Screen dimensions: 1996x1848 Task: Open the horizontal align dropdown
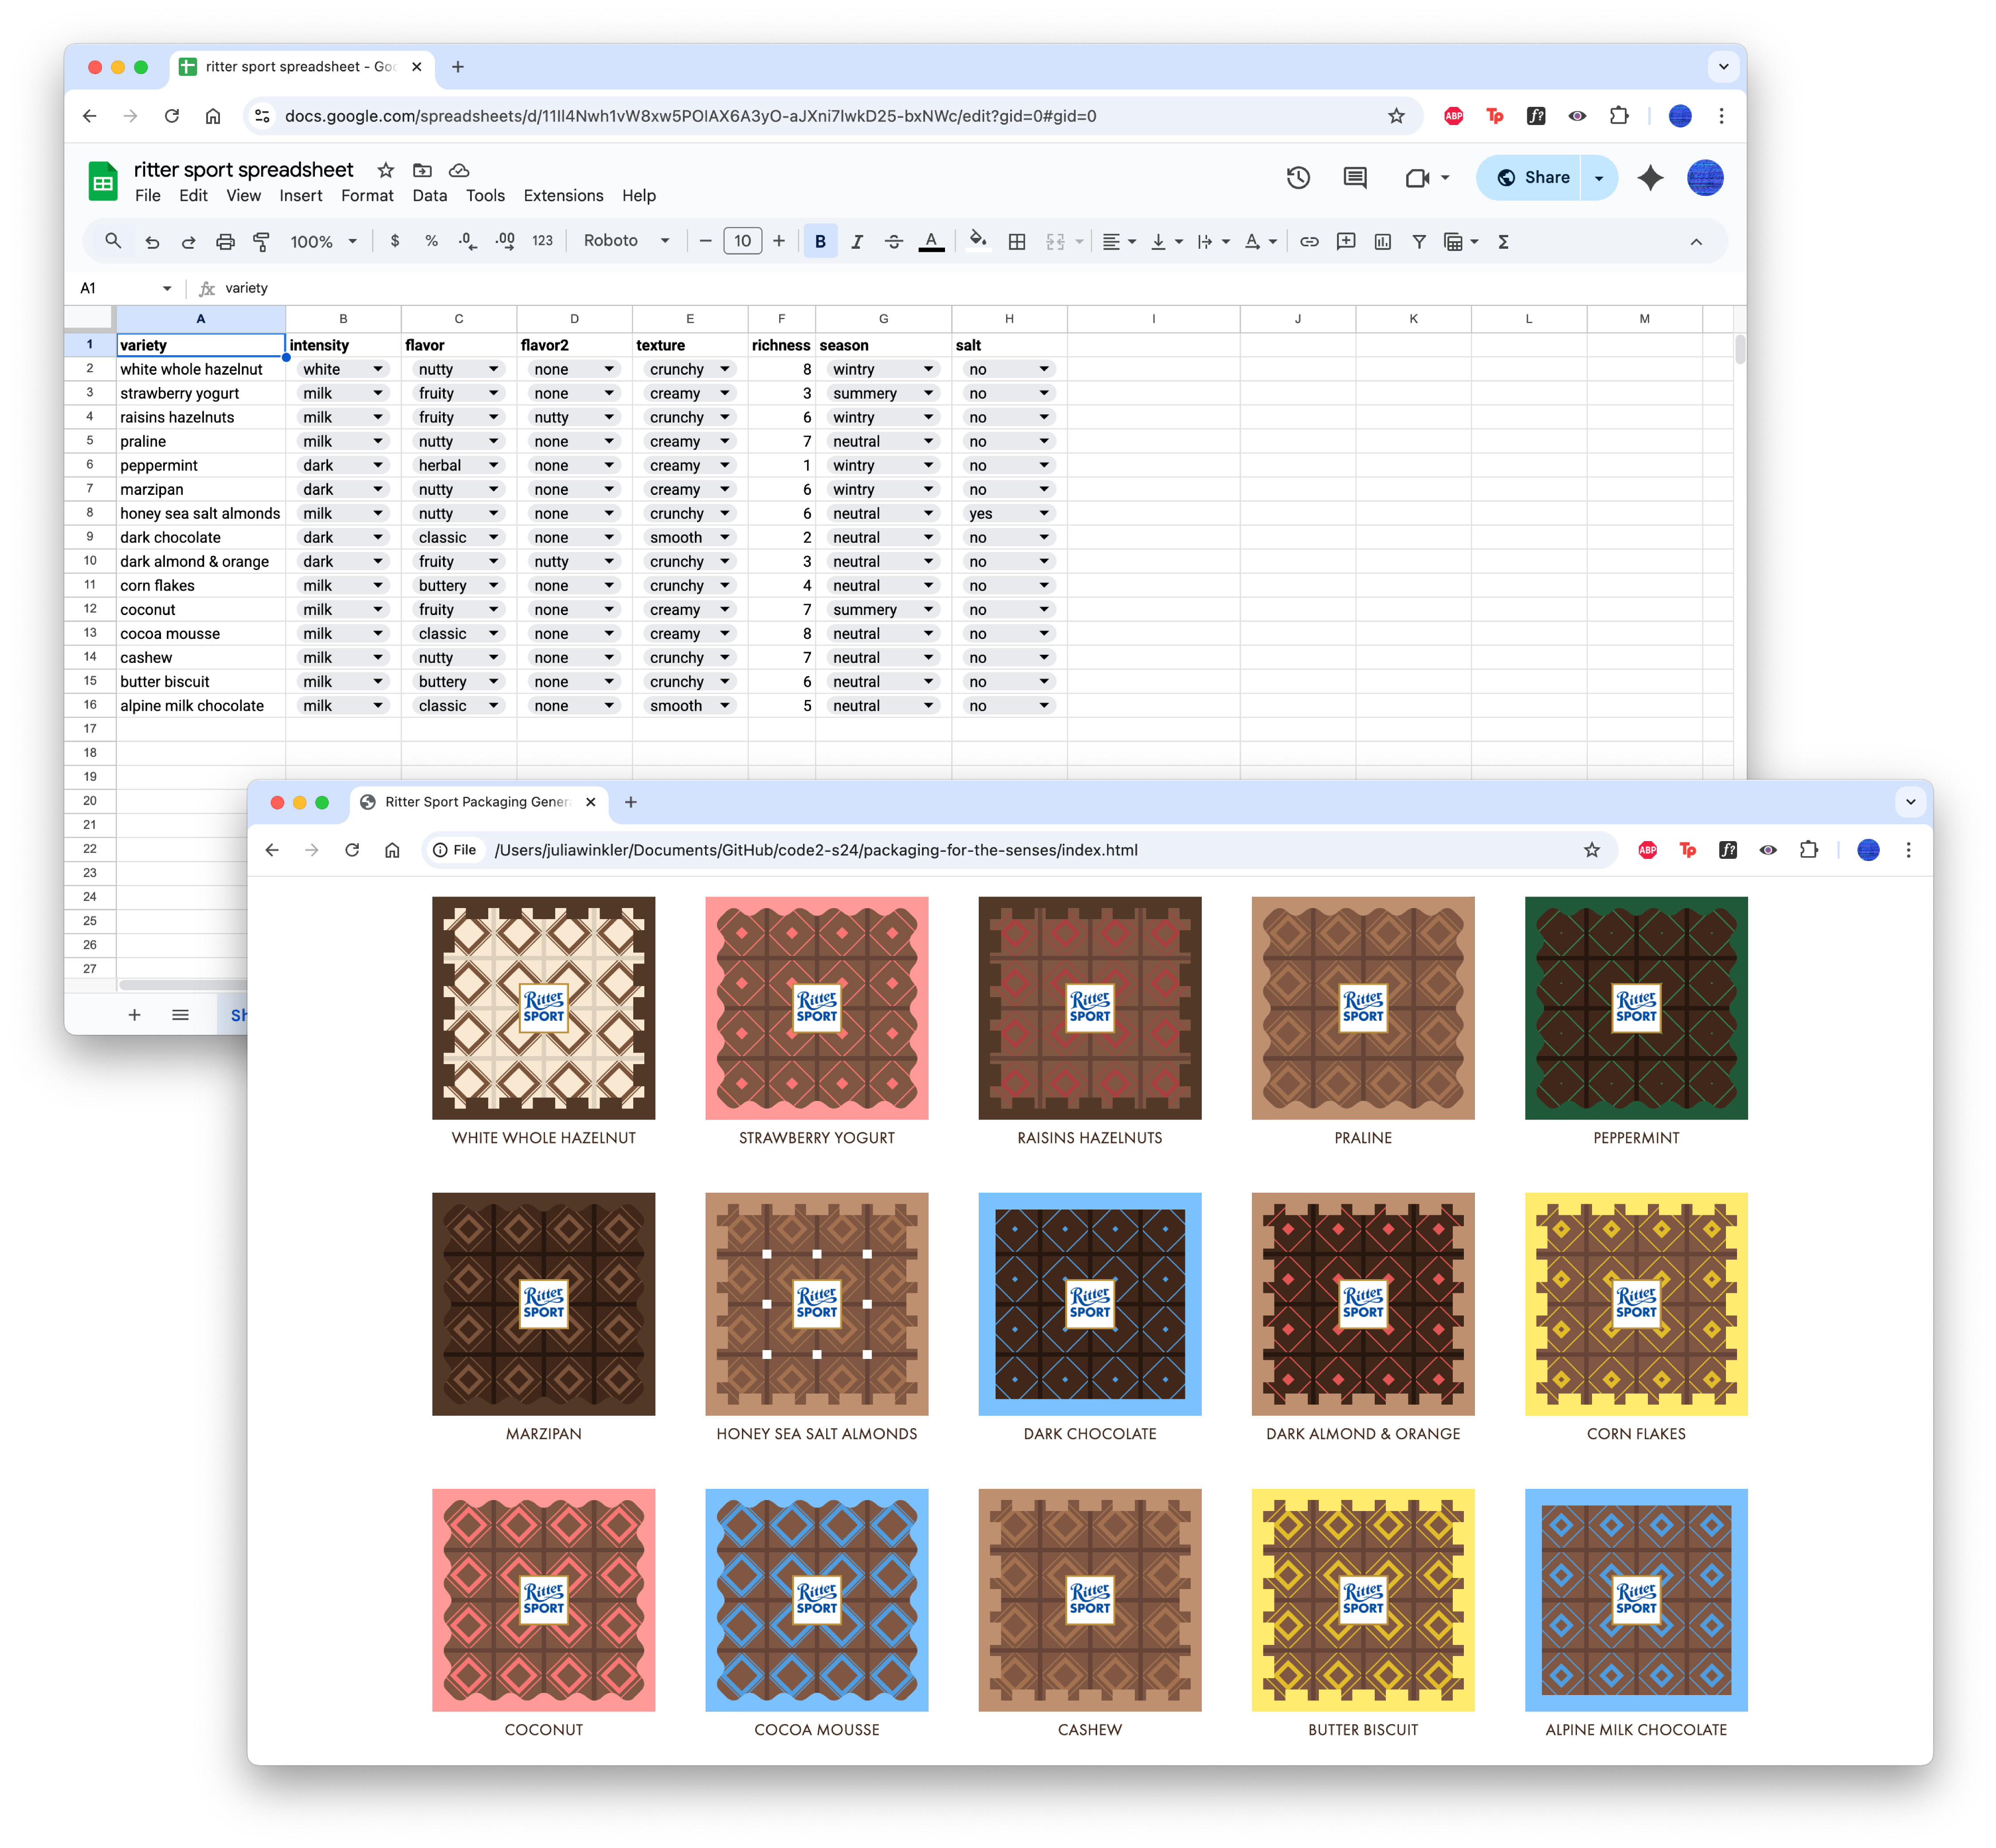click(x=1119, y=241)
